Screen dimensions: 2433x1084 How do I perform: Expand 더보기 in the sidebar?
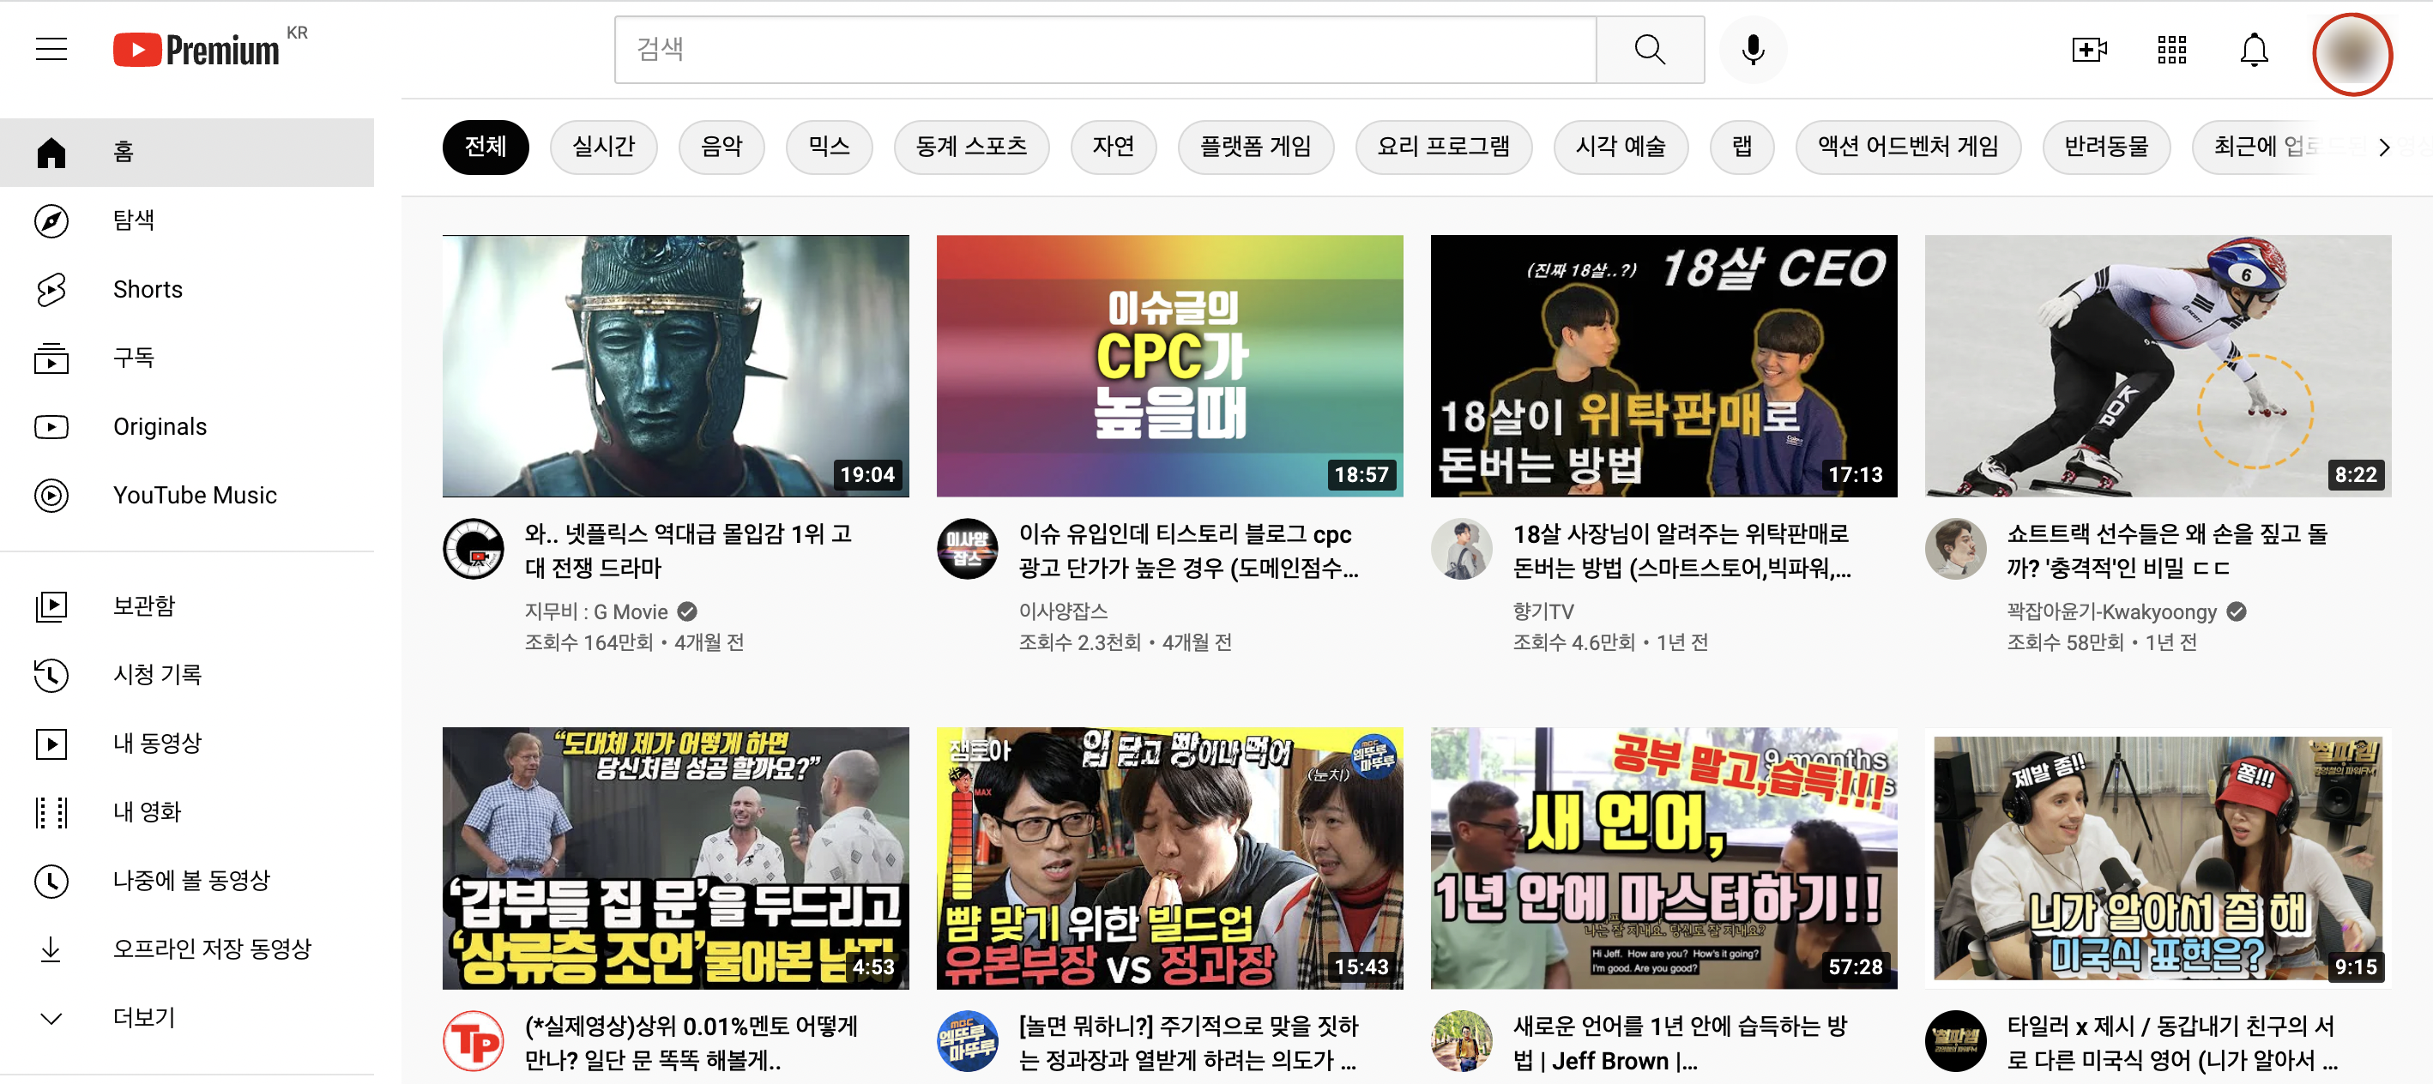click(187, 1018)
